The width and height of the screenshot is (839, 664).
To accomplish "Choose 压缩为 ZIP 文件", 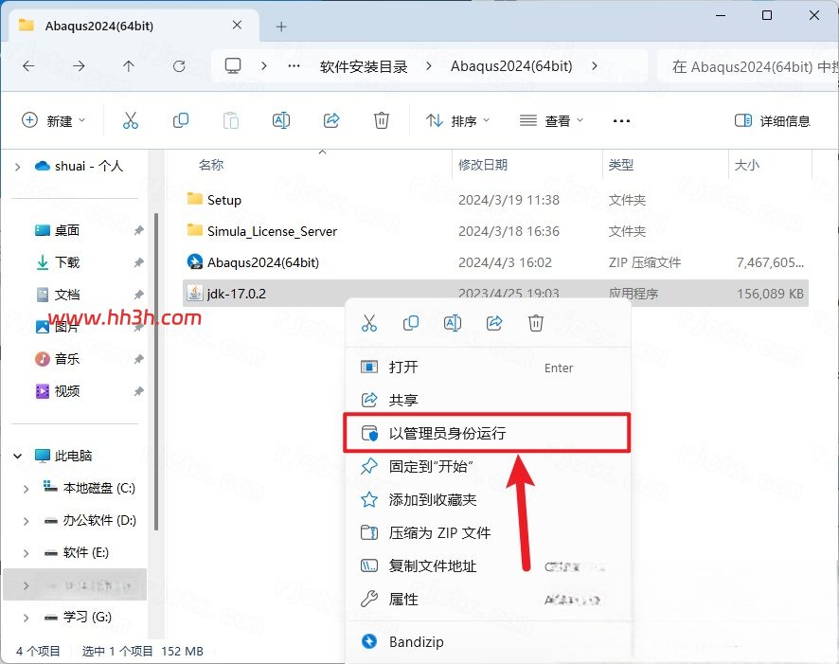I will 489,533.
